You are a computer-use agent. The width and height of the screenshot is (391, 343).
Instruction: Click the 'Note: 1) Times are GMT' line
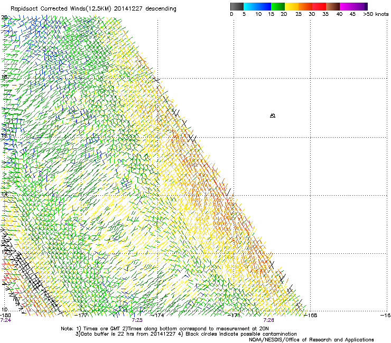[165, 329]
